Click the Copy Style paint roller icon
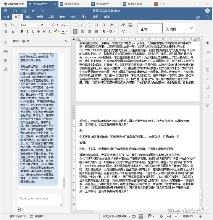The width and height of the screenshot is (213, 220). [x=123, y=31]
